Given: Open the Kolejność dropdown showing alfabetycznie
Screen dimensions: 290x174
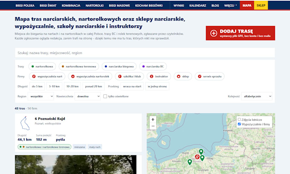Looking at the screenshot, I should pyautogui.click(x=257, y=96).
